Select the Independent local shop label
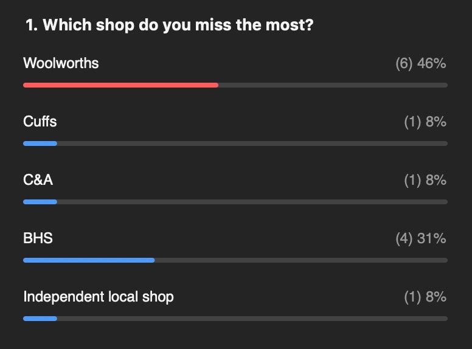This screenshot has width=472, height=349. [x=99, y=297]
